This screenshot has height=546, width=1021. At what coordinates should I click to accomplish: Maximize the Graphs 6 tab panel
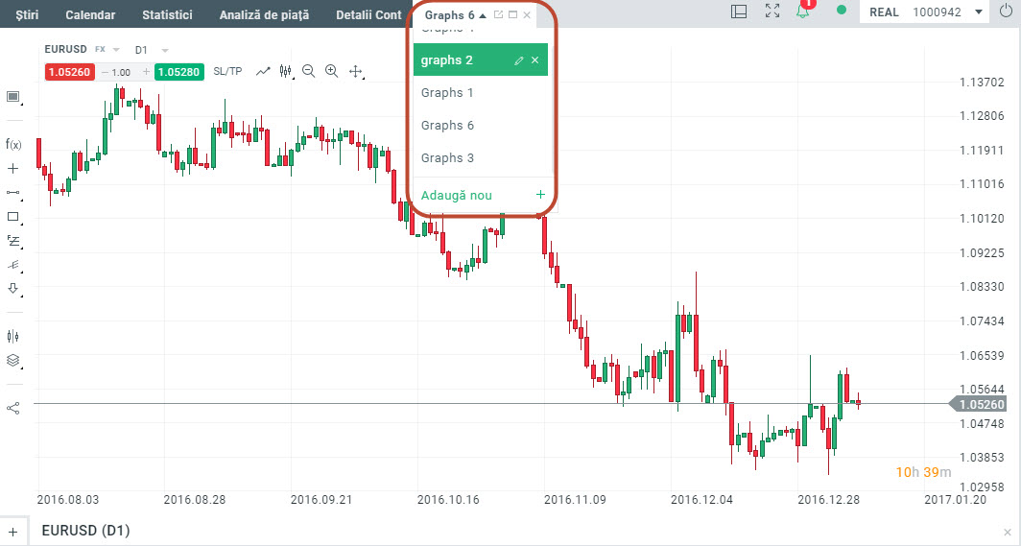pos(512,14)
